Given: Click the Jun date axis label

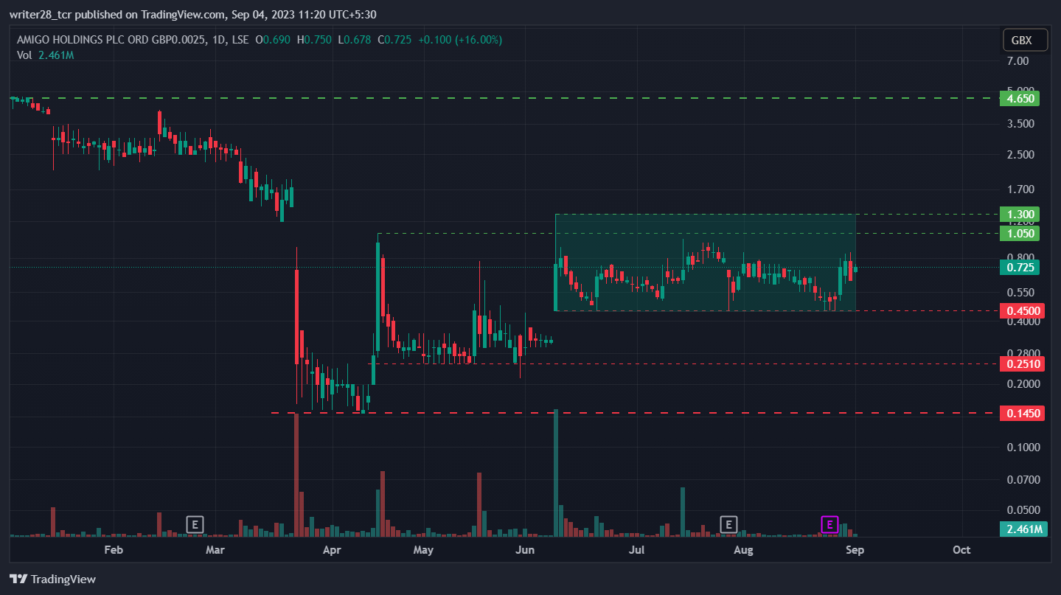Looking at the screenshot, I should click(524, 550).
